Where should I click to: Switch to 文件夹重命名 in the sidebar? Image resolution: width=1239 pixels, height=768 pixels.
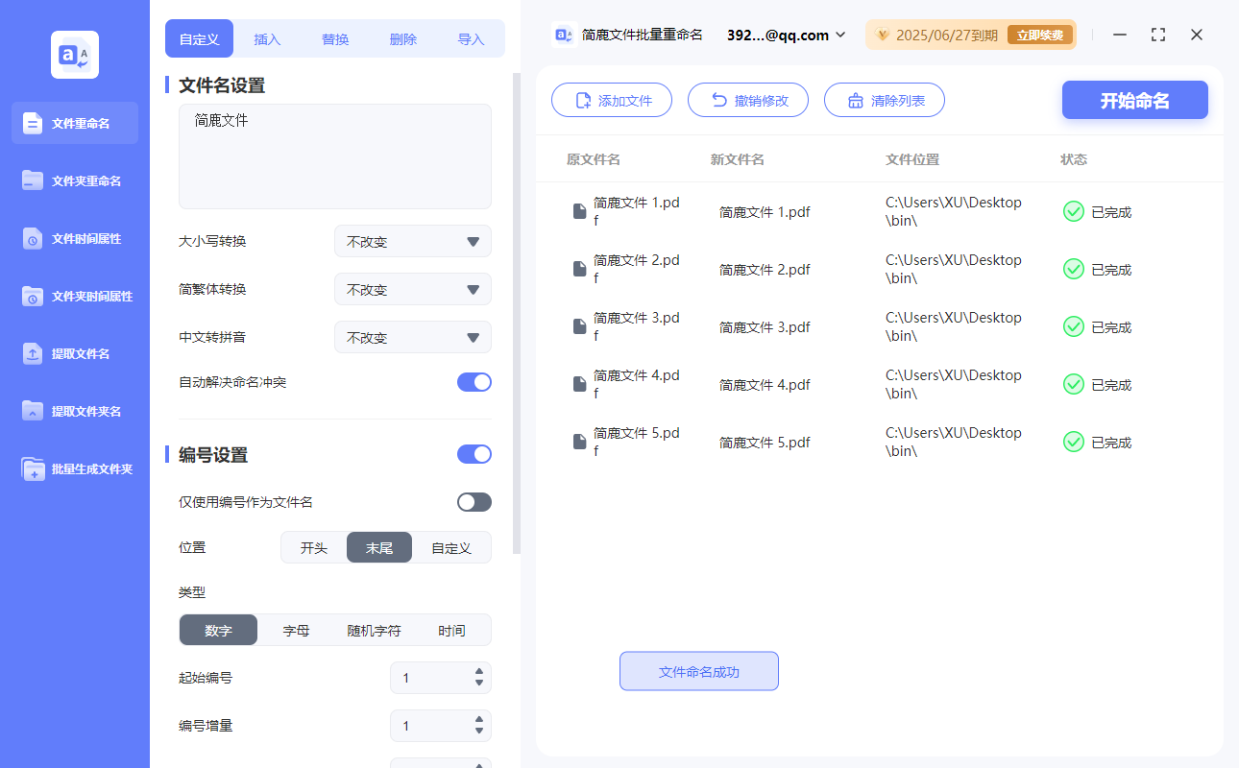[x=74, y=180]
